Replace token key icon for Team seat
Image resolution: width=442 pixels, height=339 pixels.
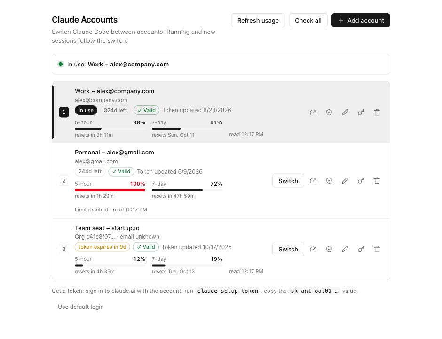click(361, 249)
